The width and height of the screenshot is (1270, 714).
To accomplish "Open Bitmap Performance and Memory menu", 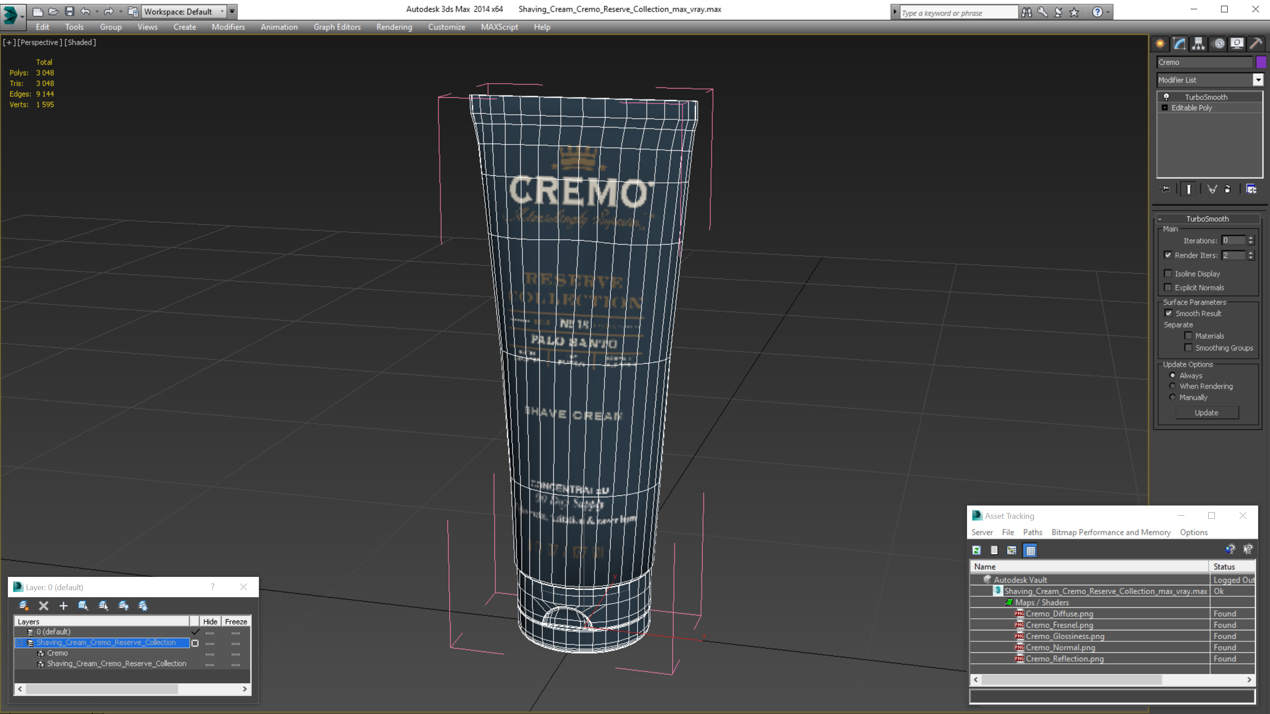I will [x=1111, y=533].
